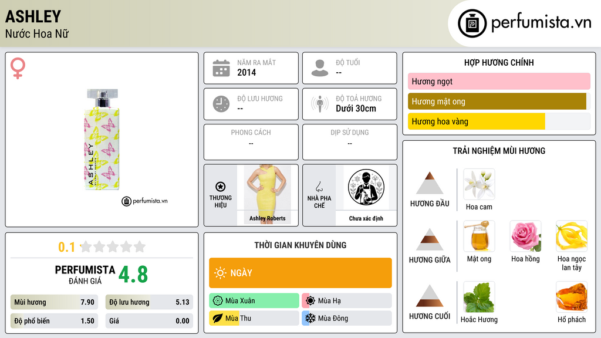The image size is (601, 338).
Task: Click the snowflake icon for Mùa Đông
Action: 310,318
